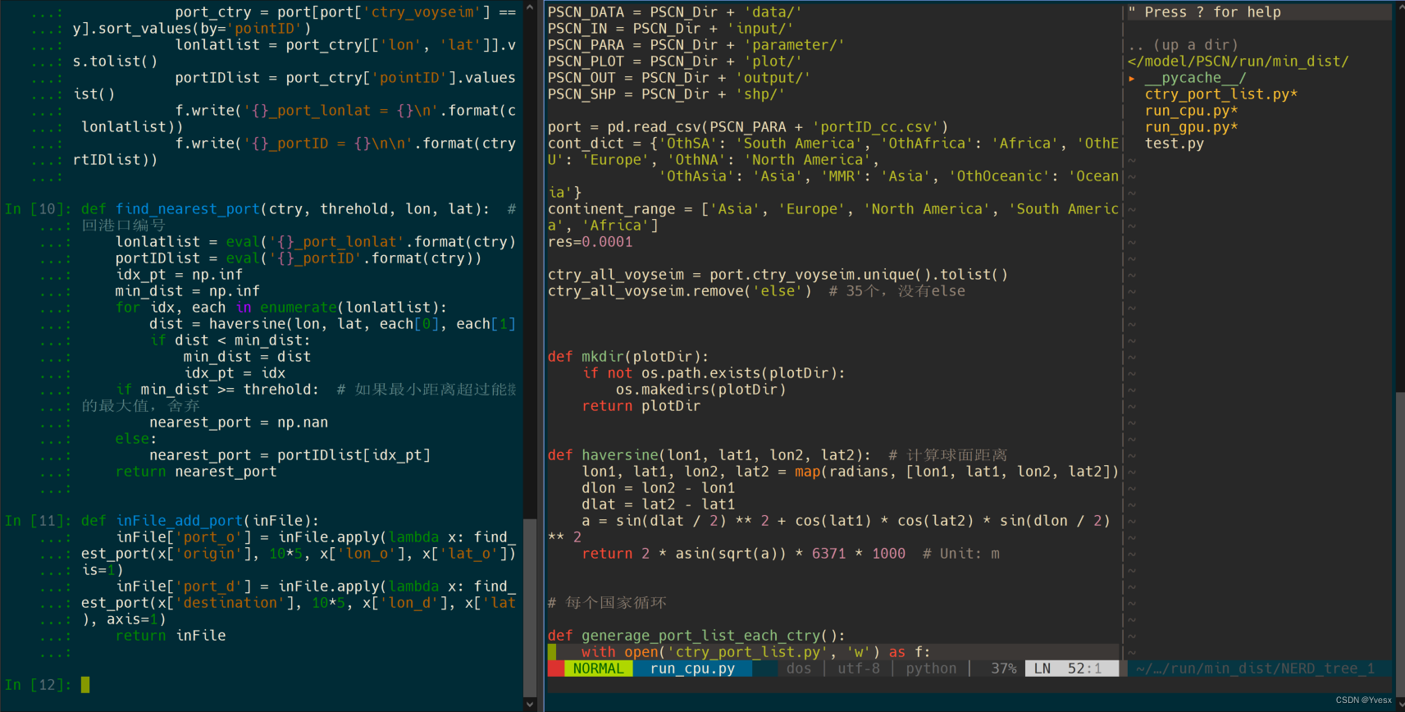
Task: Click 'os.makedirs(plotDir)' line
Action: pyautogui.click(x=701, y=390)
